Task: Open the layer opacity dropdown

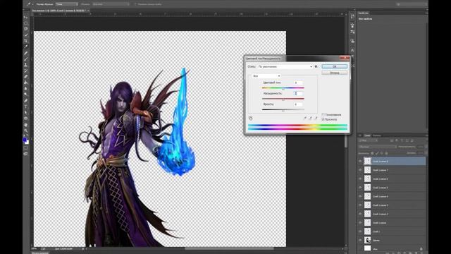Action: [426, 147]
